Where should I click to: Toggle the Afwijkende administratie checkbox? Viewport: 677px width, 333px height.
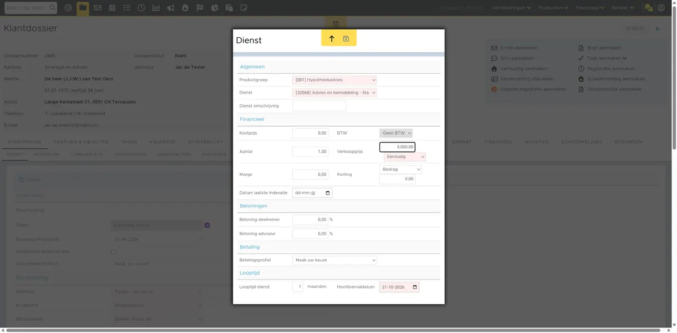[113, 252]
